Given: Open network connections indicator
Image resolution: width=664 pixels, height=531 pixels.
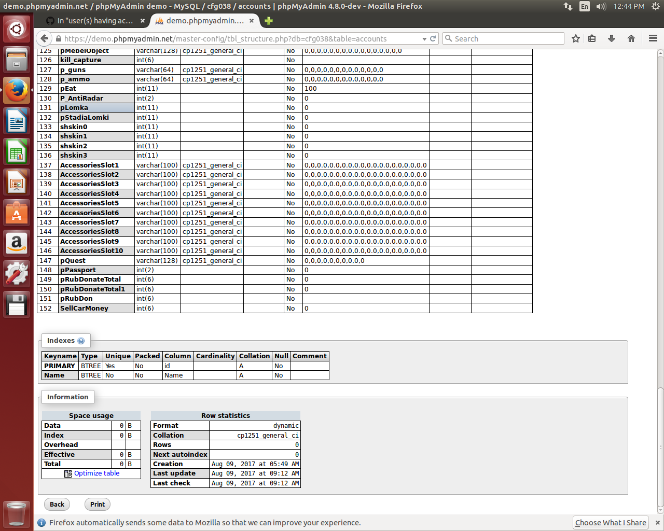Looking at the screenshot, I should click(568, 6).
